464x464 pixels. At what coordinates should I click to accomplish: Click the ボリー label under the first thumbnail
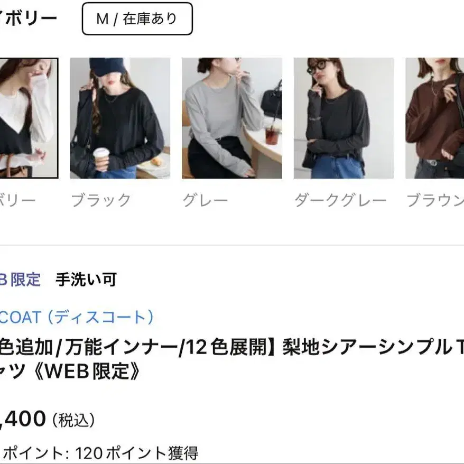coord(18,200)
